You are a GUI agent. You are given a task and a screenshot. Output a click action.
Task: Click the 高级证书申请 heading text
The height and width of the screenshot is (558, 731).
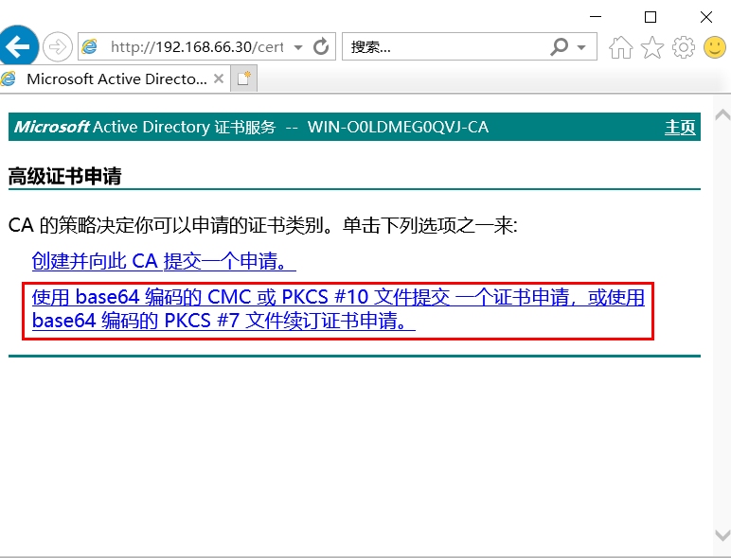pos(64,176)
